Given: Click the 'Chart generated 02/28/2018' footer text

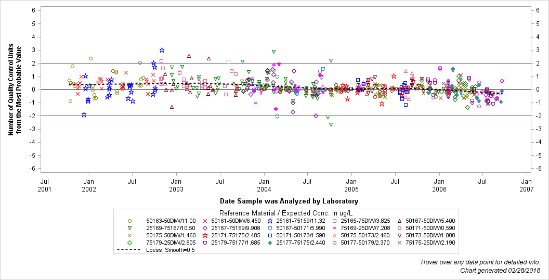Looking at the screenshot, I should tap(500, 271).
